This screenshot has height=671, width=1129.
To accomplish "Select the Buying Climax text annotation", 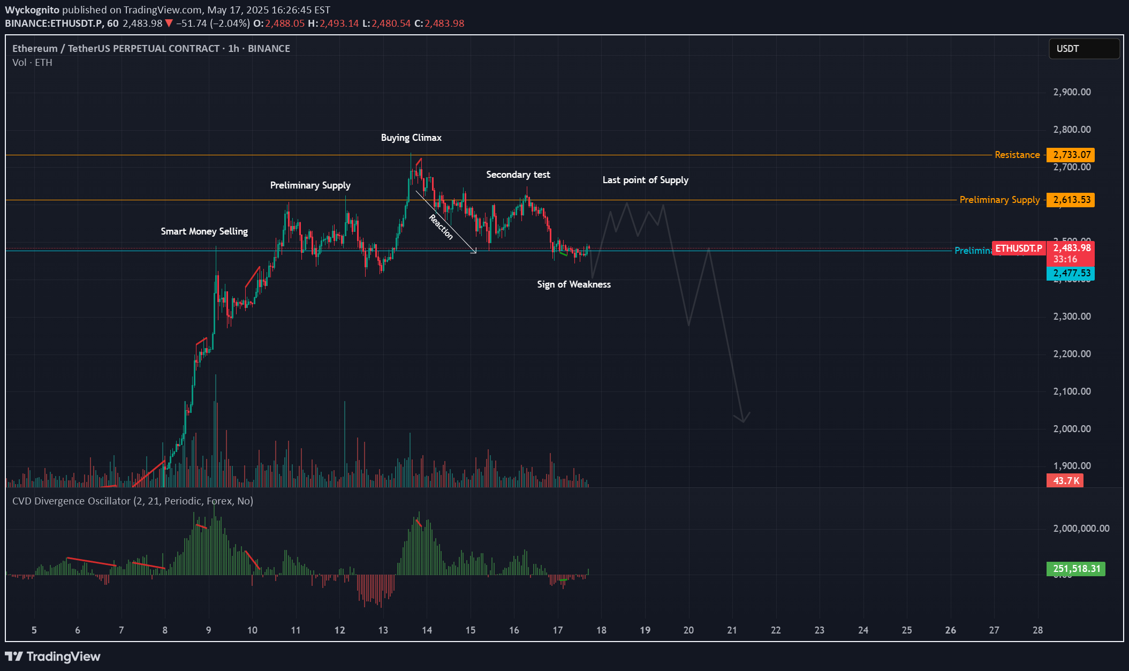I will pyautogui.click(x=411, y=138).
